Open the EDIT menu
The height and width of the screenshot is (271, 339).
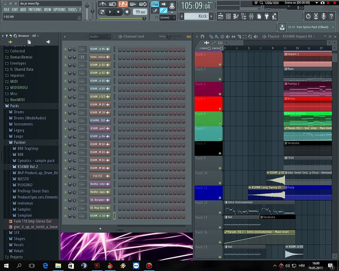(15, 10)
